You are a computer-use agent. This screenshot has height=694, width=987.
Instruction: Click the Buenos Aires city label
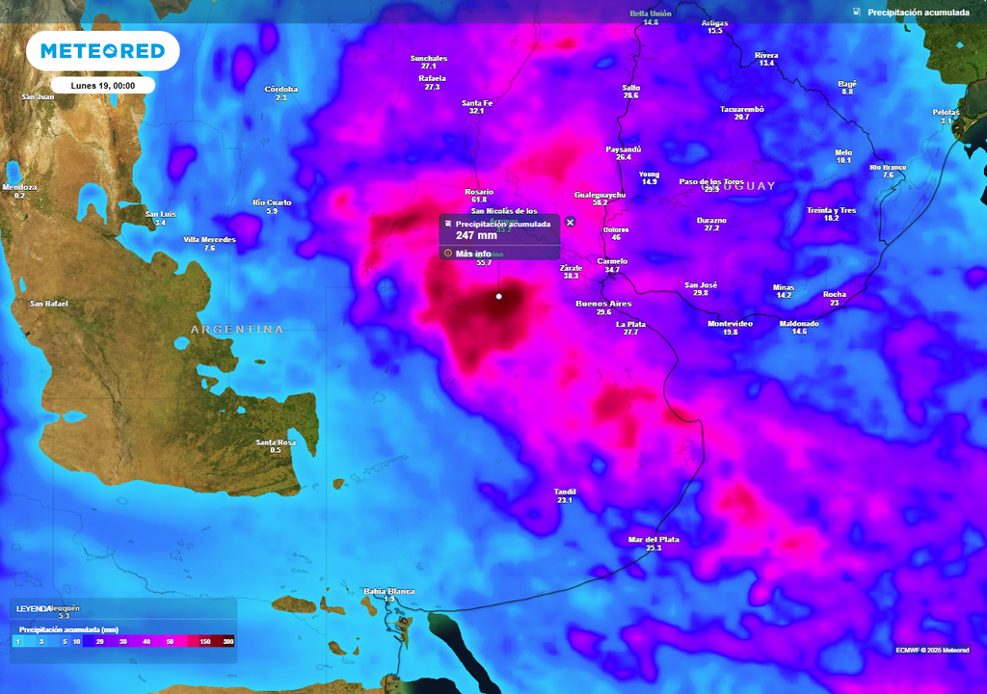coord(603,304)
